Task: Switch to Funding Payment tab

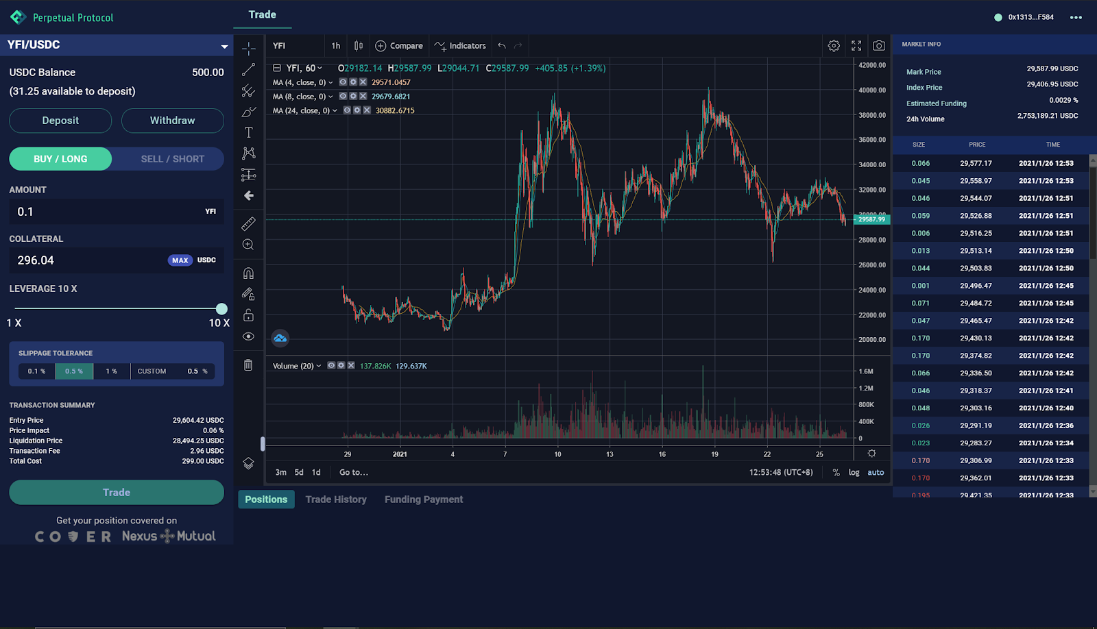Action: (424, 500)
